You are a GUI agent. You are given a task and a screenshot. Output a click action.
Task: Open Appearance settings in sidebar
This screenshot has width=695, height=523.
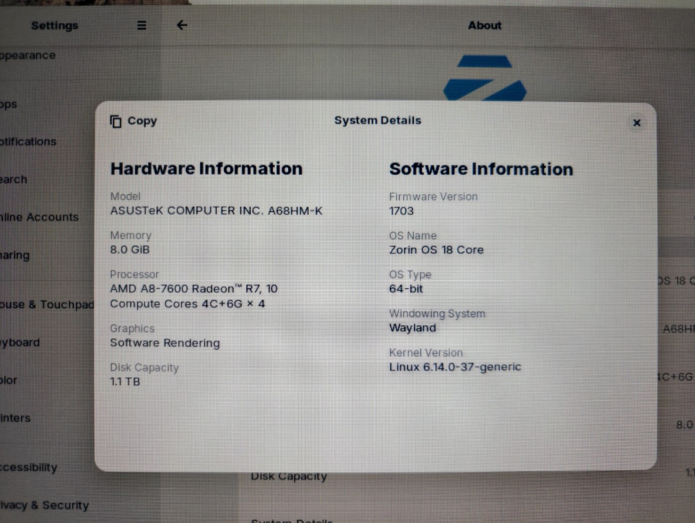pos(28,56)
